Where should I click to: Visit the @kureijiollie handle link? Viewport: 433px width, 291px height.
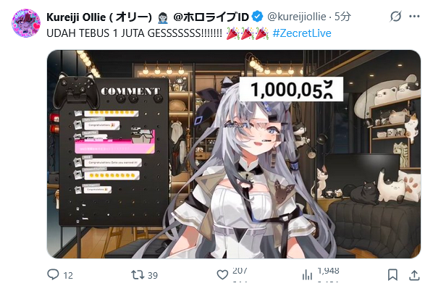[297, 17]
